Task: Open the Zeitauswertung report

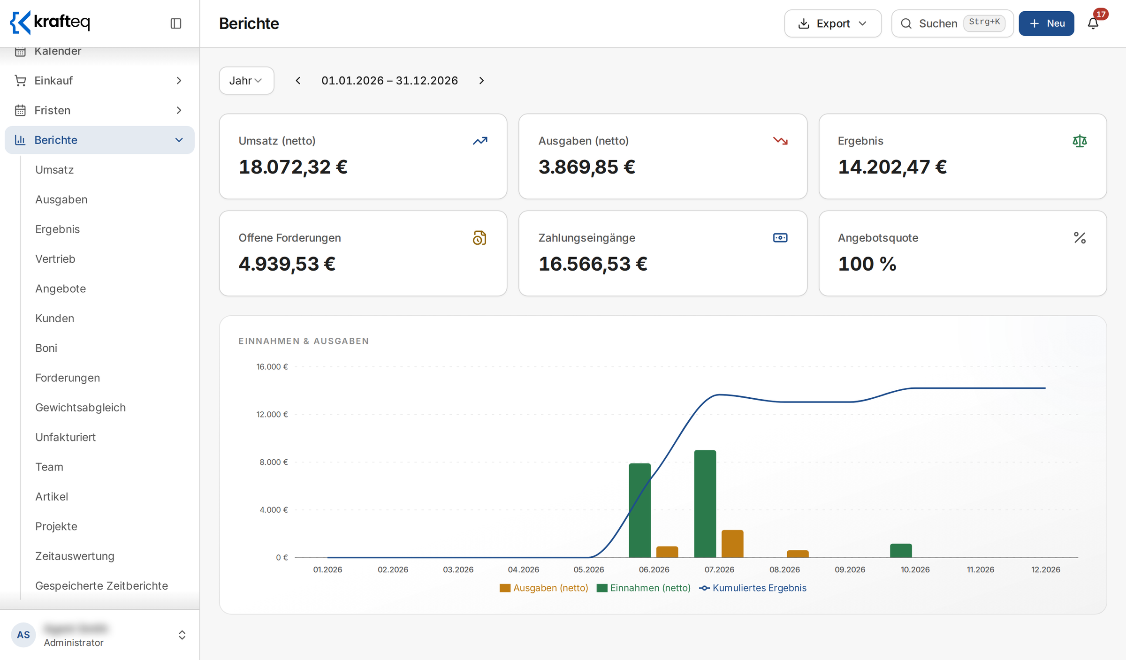Action: [75, 556]
